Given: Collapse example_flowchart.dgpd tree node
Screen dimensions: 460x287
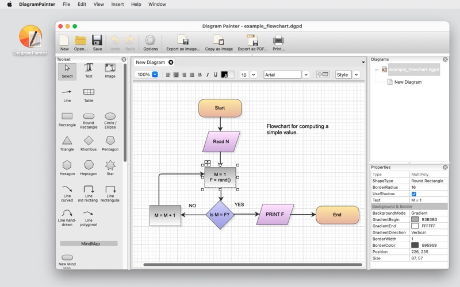Looking at the screenshot, I should [x=377, y=69].
